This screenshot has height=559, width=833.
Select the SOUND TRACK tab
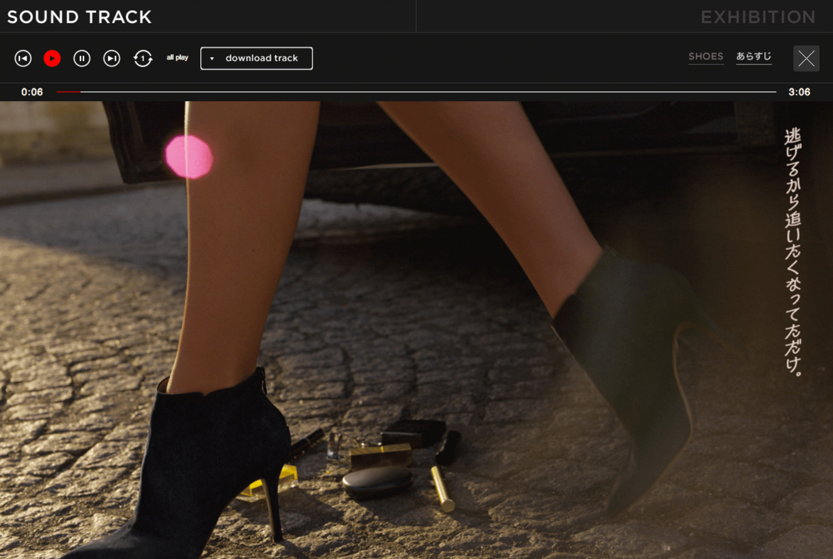click(x=79, y=17)
